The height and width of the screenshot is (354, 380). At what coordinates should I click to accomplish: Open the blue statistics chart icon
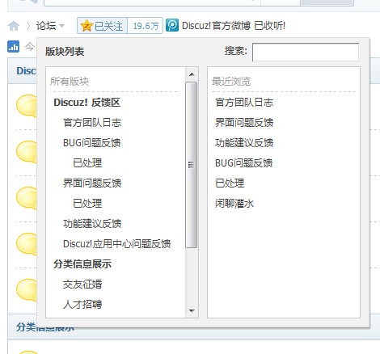[13, 46]
